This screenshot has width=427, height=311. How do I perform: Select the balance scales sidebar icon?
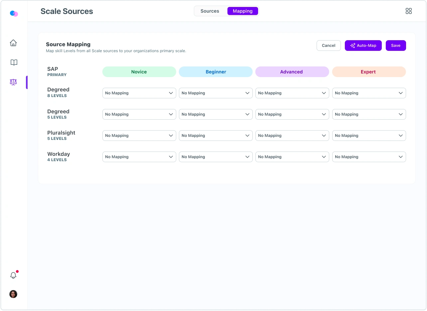pyautogui.click(x=13, y=82)
